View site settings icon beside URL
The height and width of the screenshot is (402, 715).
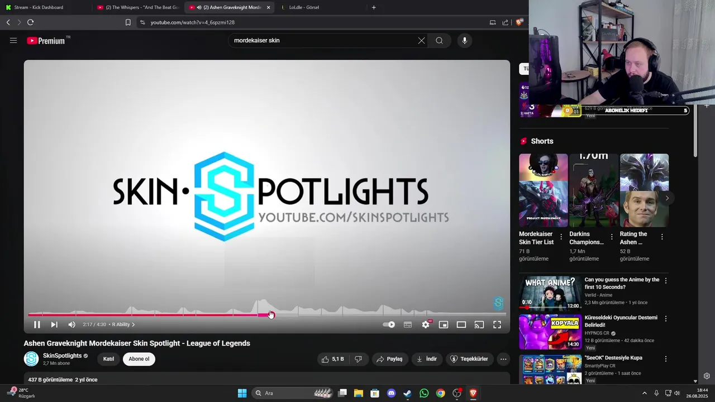pyautogui.click(x=142, y=22)
